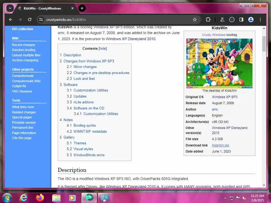Open the Chrome three-dot menu
Image resolution: width=271 pixels, height=203 pixels.
[x=260, y=20]
